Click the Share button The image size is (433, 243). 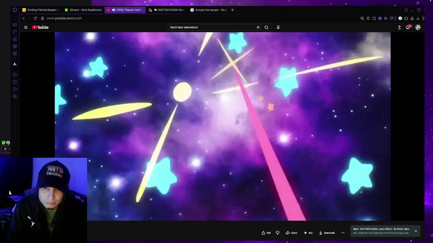click(291, 233)
